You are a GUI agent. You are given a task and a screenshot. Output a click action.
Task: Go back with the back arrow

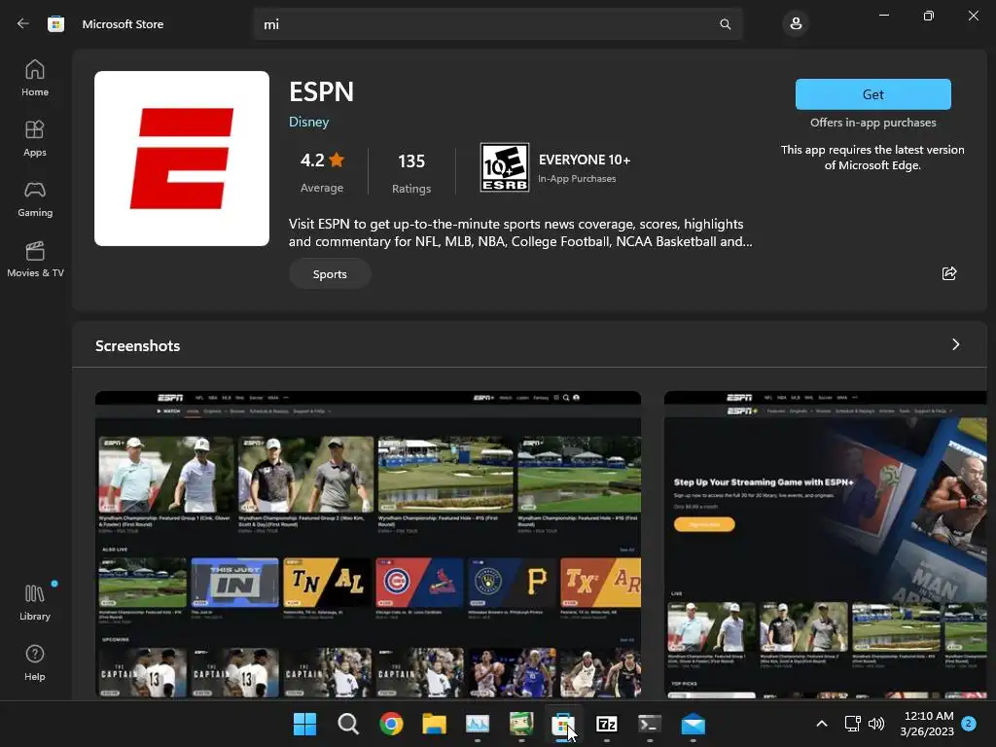pyautogui.click(x=23, y=24)
